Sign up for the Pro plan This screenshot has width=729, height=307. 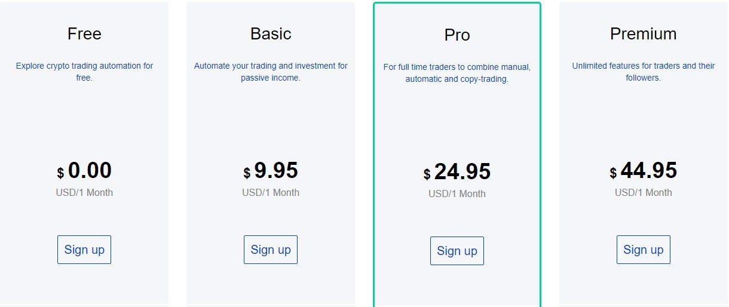[457, 251]
